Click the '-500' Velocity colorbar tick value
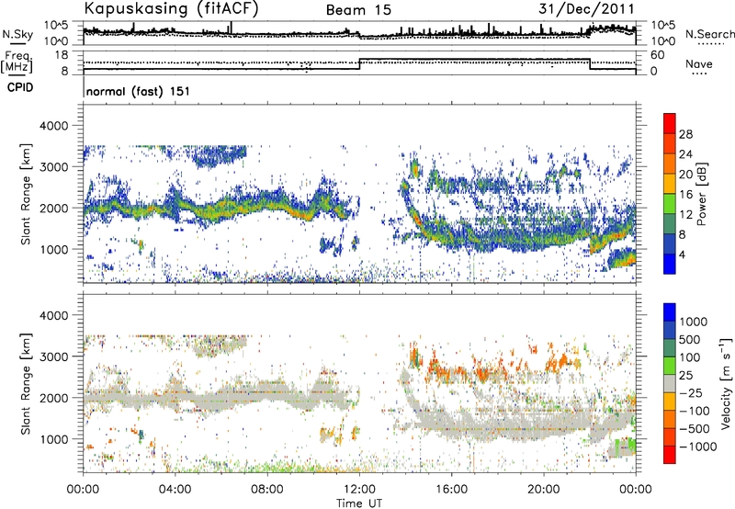 695,428
